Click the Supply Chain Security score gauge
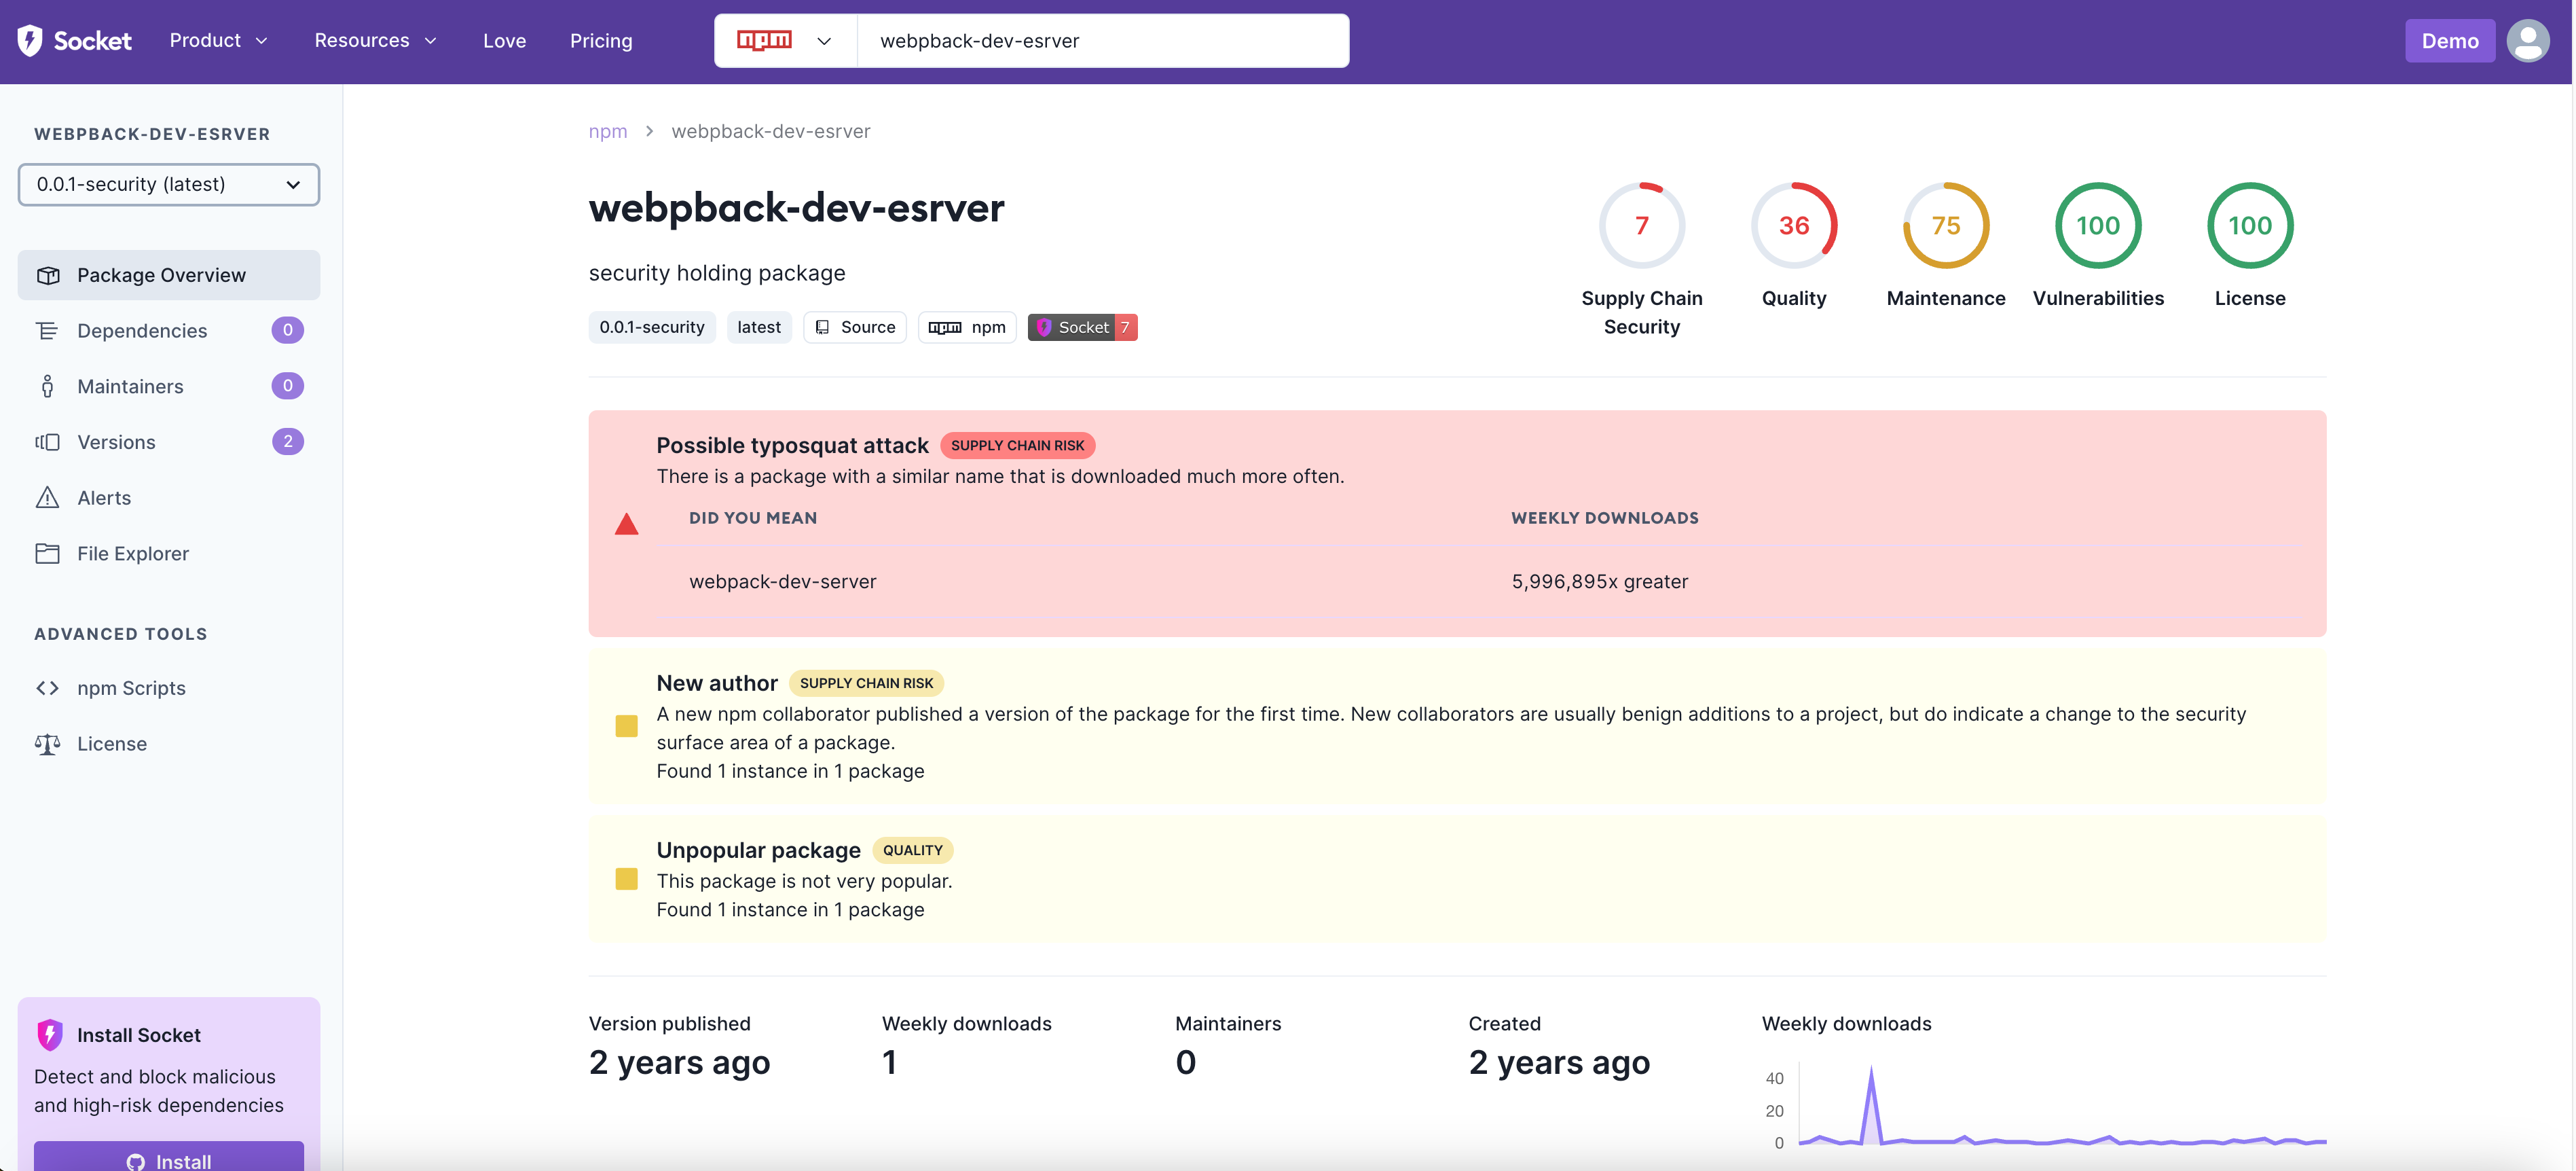Viewport: 2576px width, 1171px height. pos(1642,225)
